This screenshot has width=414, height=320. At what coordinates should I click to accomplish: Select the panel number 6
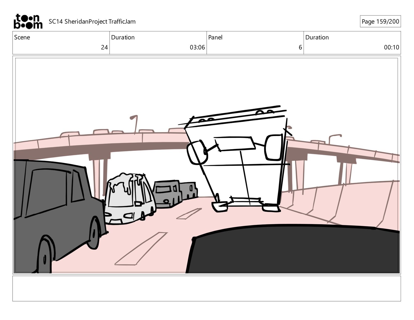tap(300, 47)
